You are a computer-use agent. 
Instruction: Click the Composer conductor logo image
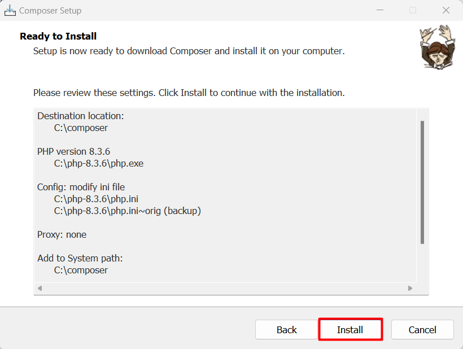438,47
